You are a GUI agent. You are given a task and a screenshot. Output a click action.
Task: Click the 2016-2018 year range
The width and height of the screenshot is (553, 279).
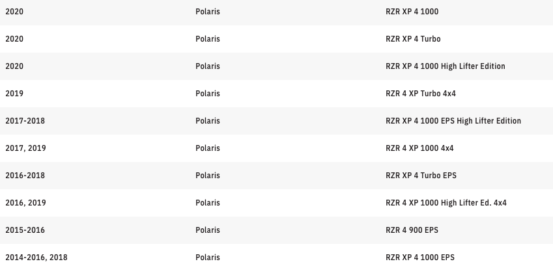[25, 176]
